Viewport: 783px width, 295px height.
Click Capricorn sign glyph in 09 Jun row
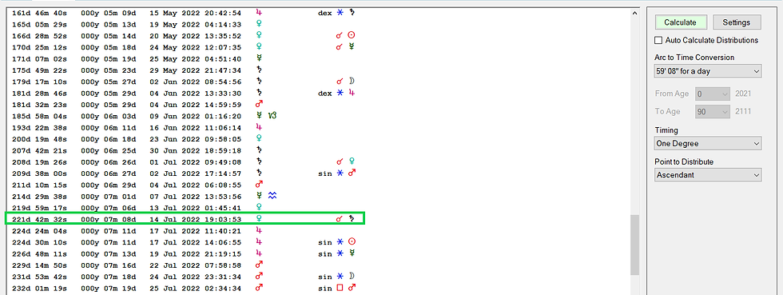272,116
